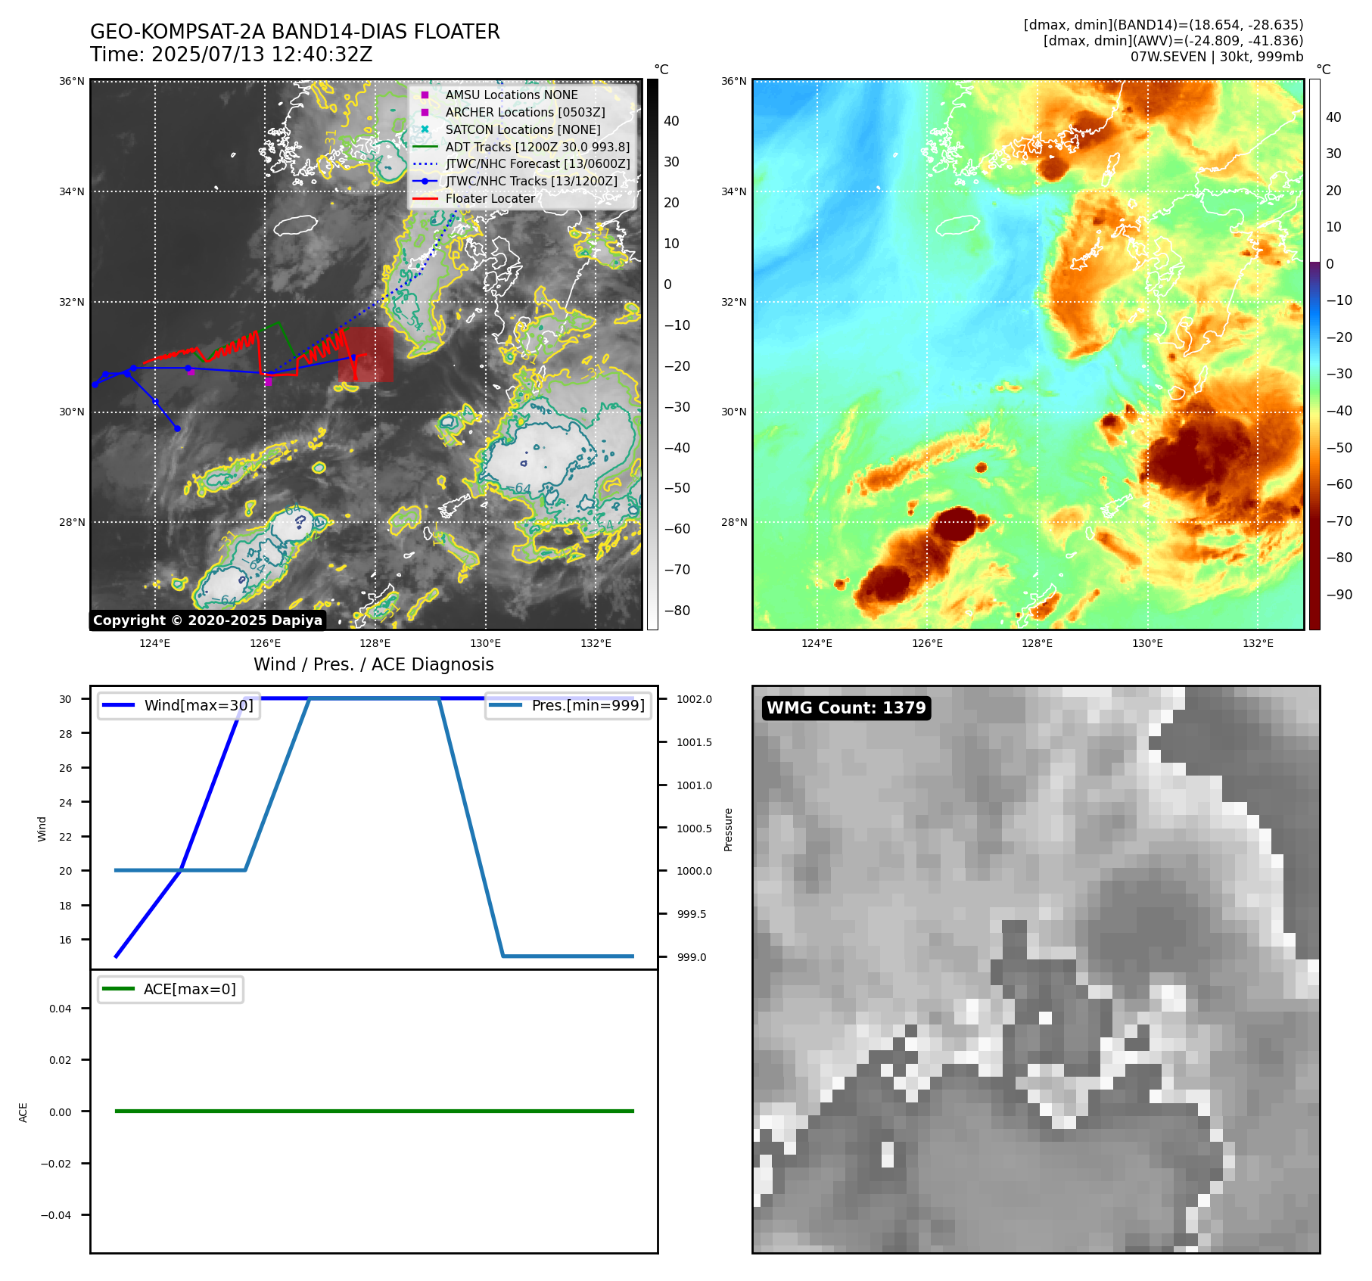Click the red shaded floater box on map
The image size is (1372, 1281).
(366, 354)
